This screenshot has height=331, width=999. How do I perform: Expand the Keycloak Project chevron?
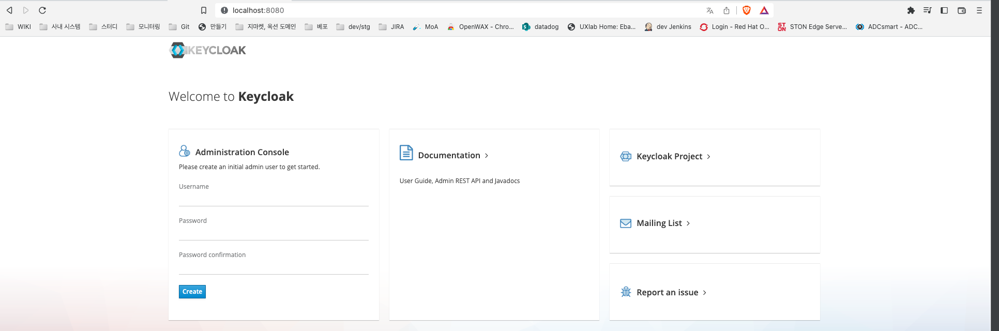point(709,157)
